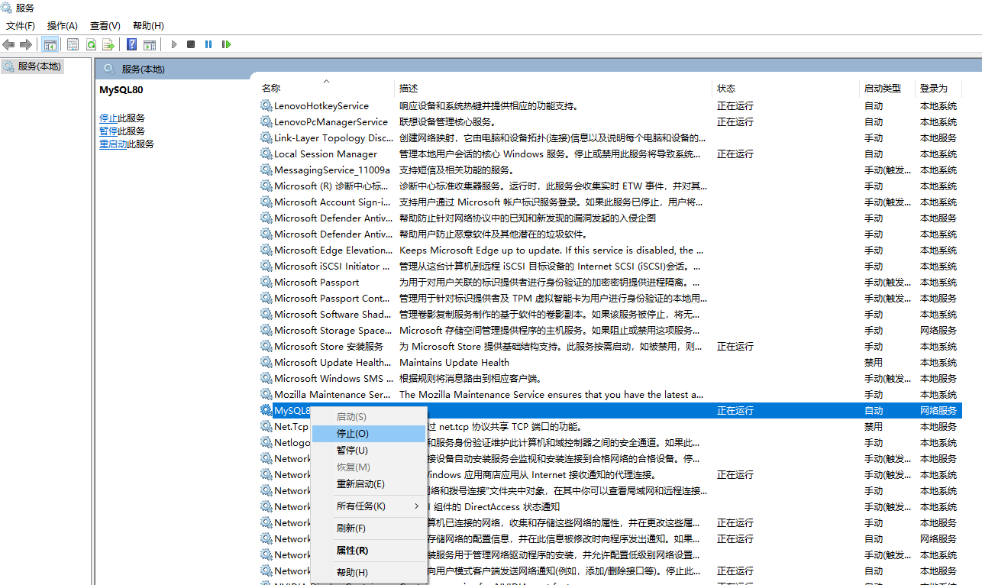Select 服务(本地) in the left tree
The height and width of the screenshot is (585, 982).
(x=39, y=66)
